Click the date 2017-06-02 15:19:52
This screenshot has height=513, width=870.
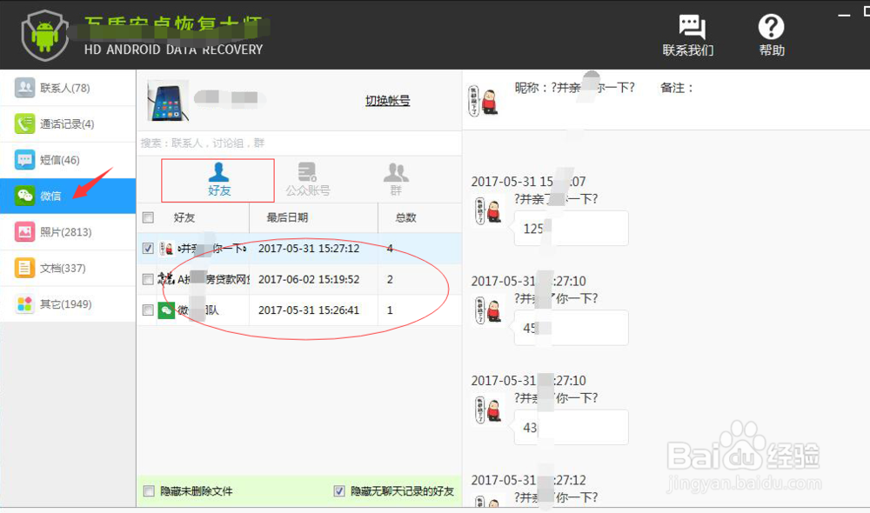[x=309, y=279]
